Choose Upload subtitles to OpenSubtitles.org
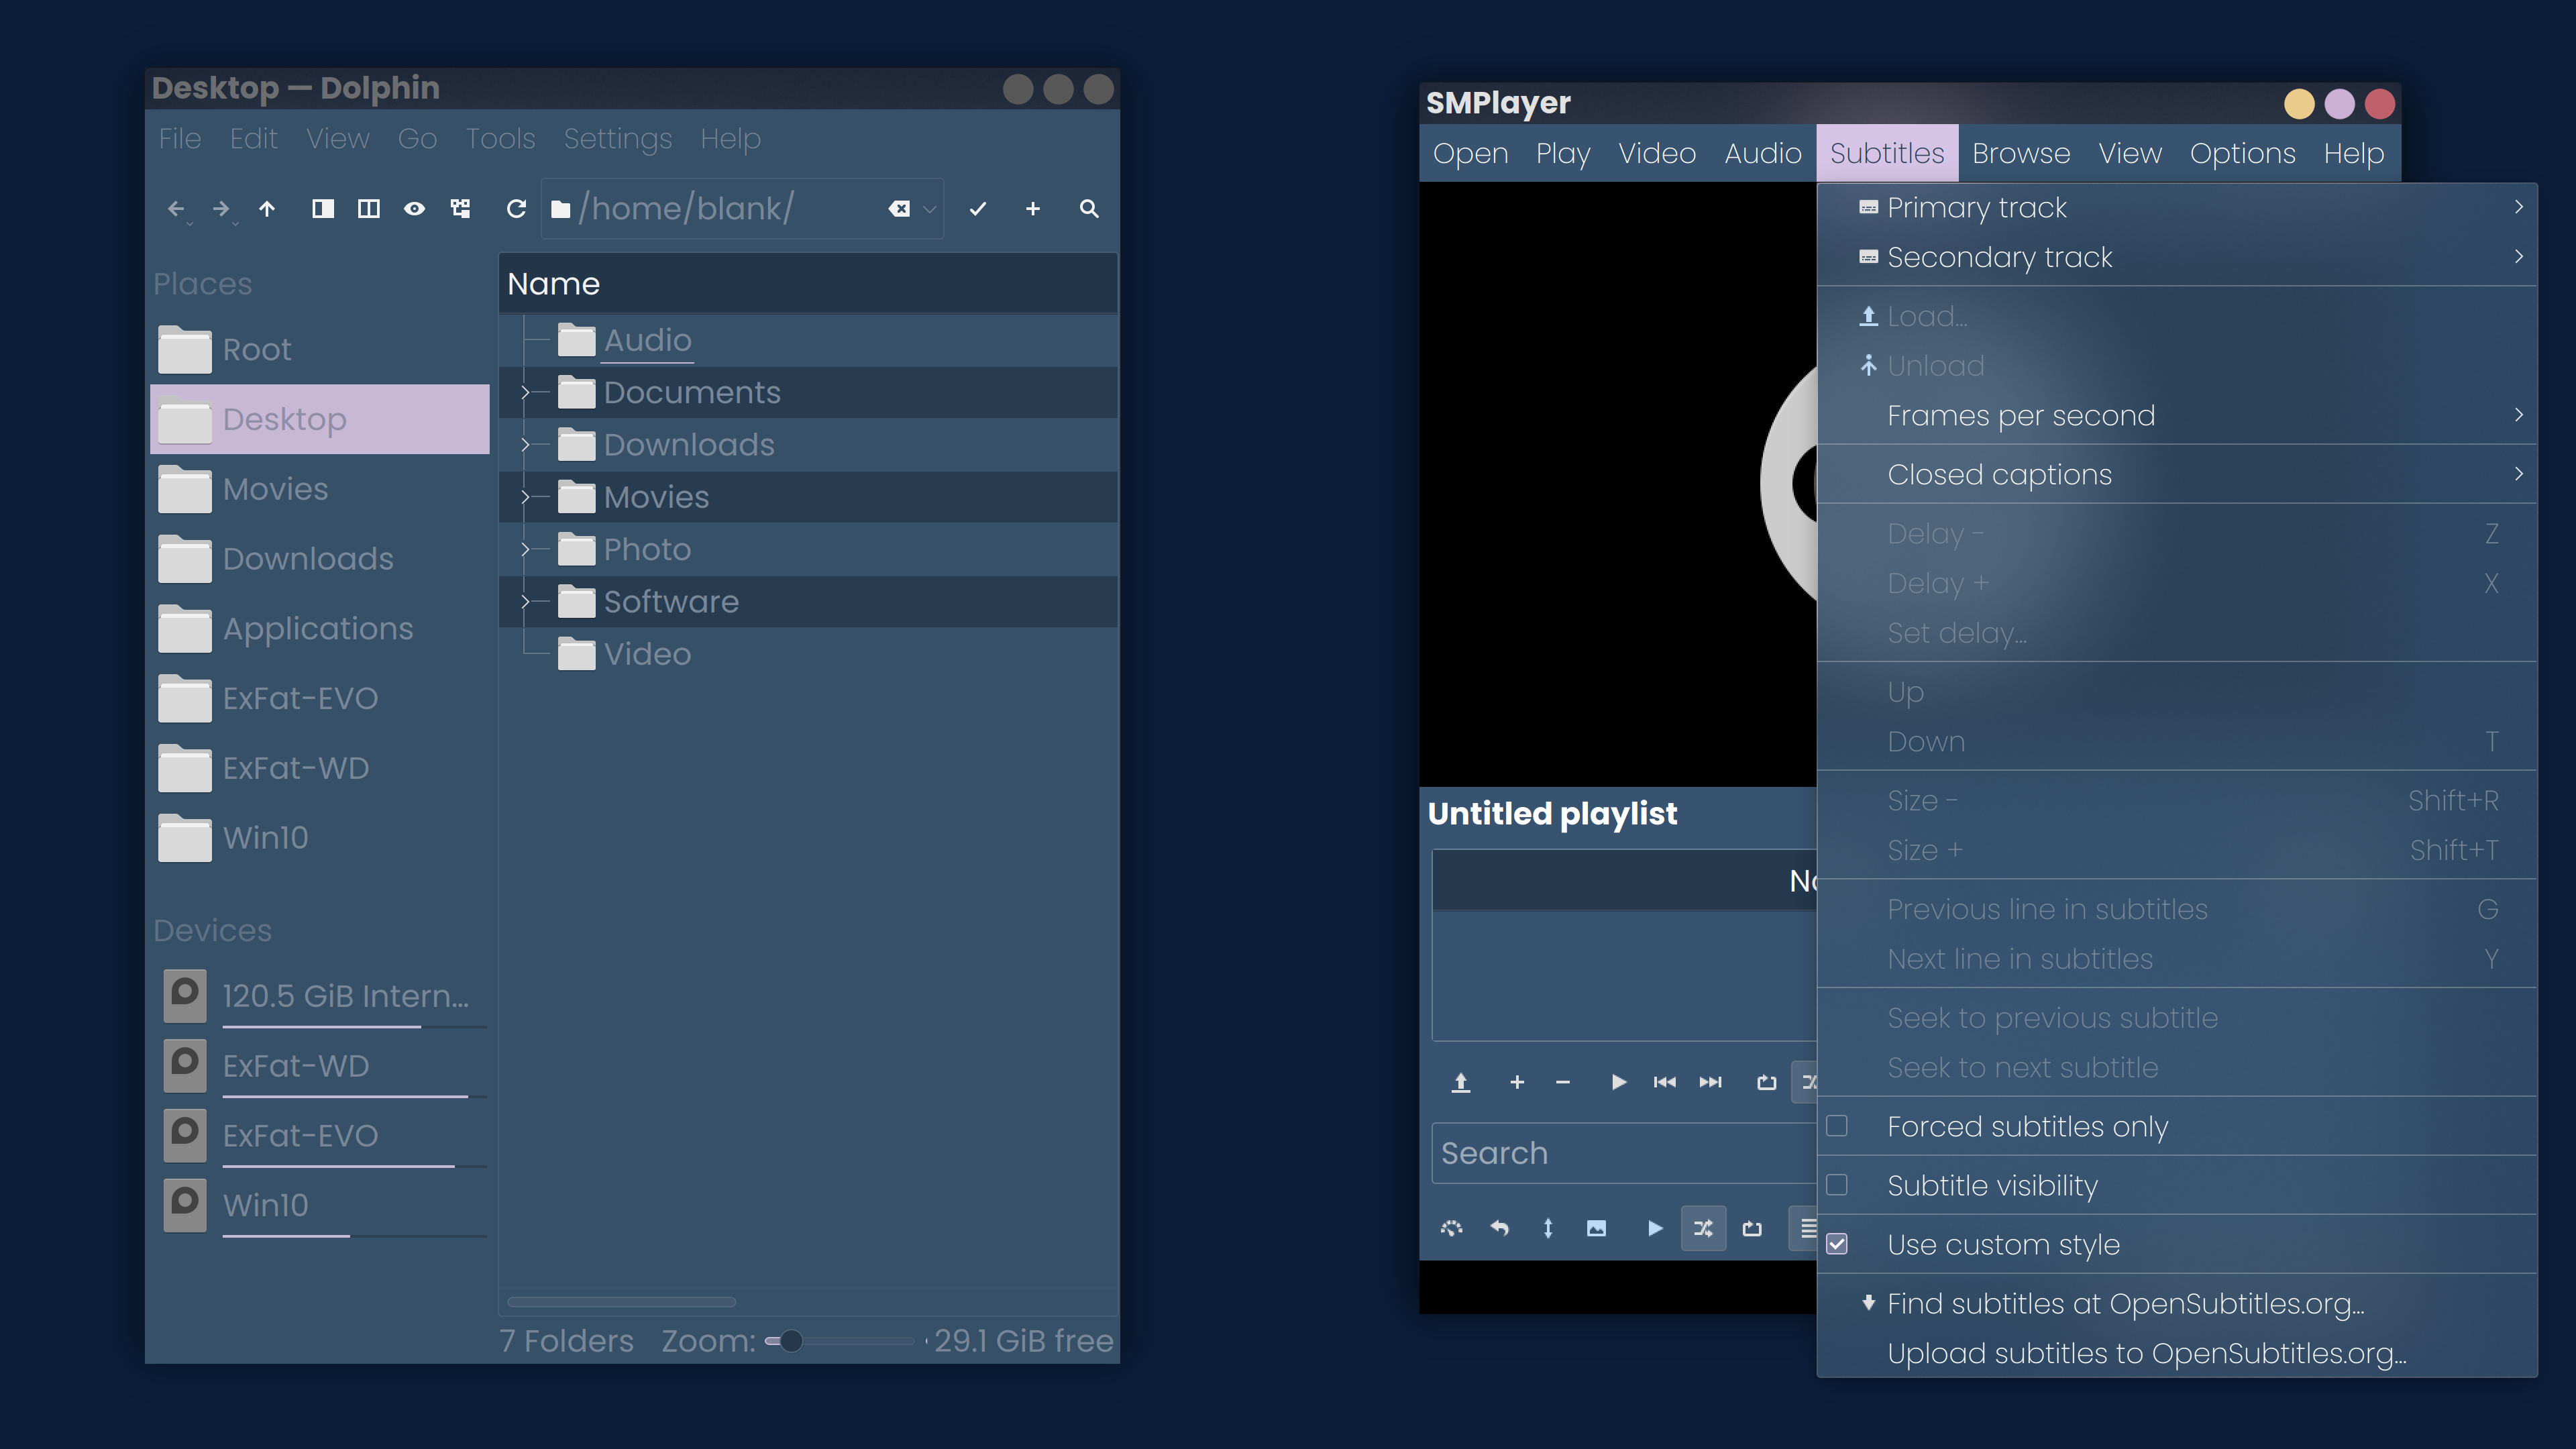The width and height of the screenshot is (2576, 1449). point(2177,1354)
